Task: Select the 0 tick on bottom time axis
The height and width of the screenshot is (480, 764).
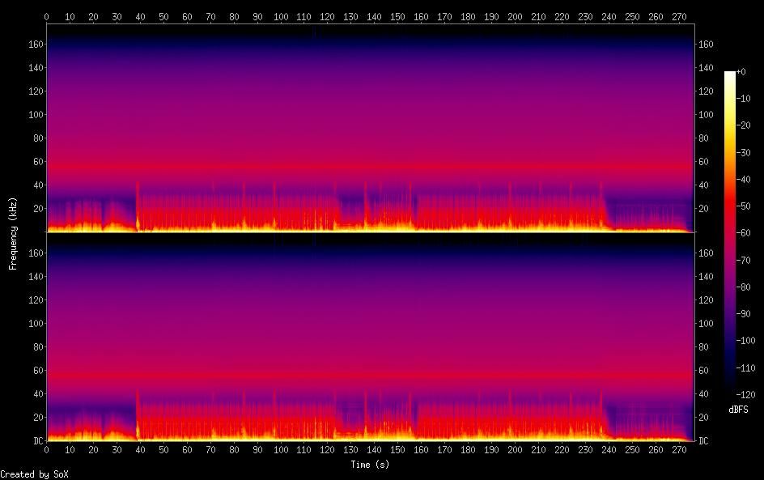Action: click(47, 449)
